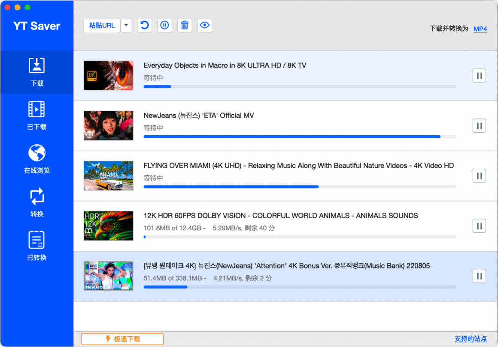Pause the NewJeans 'ETA' Official MV download
This screenshot has height=347, width=498.
point(479,126)
